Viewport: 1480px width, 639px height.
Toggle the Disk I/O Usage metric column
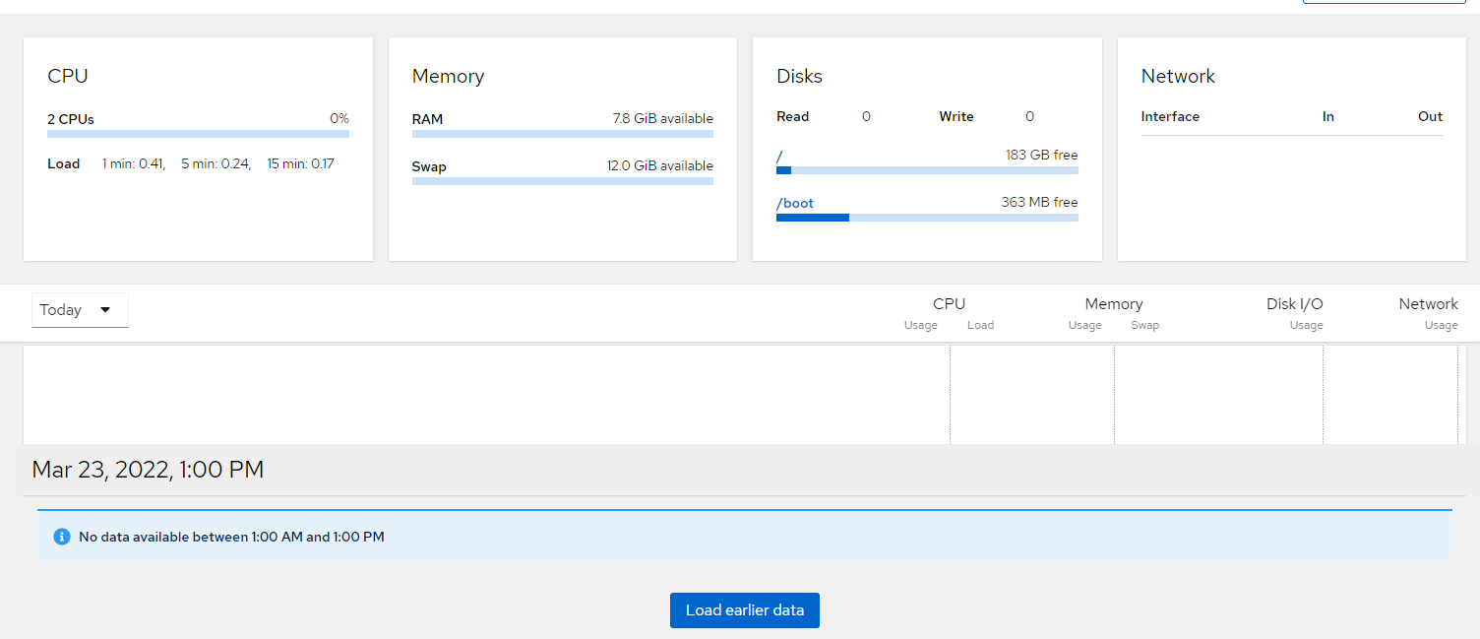[1306, 325]
